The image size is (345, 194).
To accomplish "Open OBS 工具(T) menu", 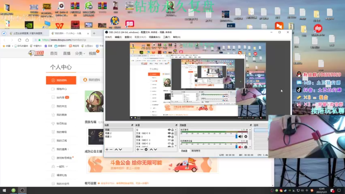I will 166,37.
